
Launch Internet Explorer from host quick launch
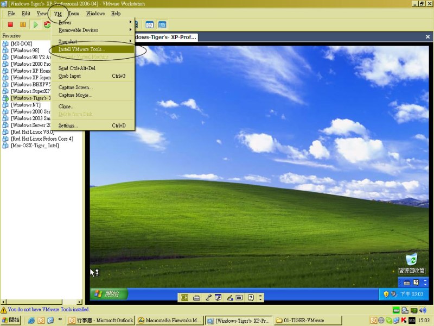click(31, 321)
